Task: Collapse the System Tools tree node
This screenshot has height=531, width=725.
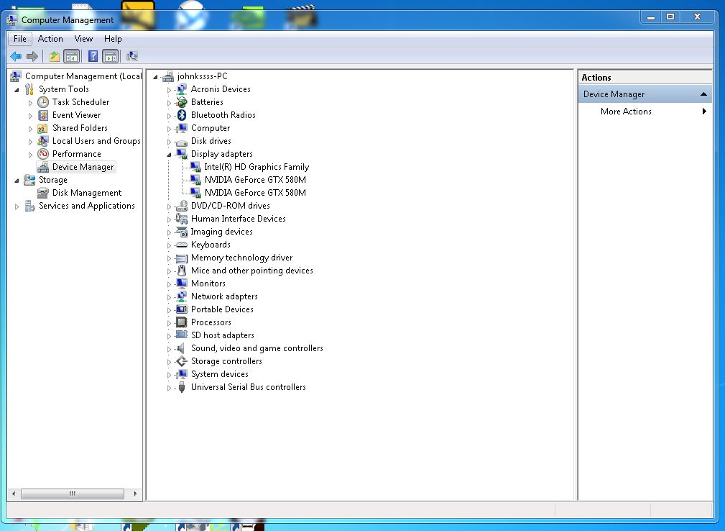Action: [17, 89]
